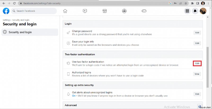Edit the Change password setting

point(197,33)
